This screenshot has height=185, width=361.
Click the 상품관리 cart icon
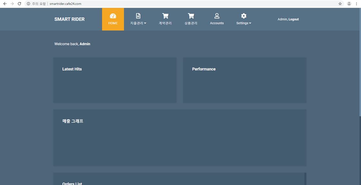click(x=191, y=16)
